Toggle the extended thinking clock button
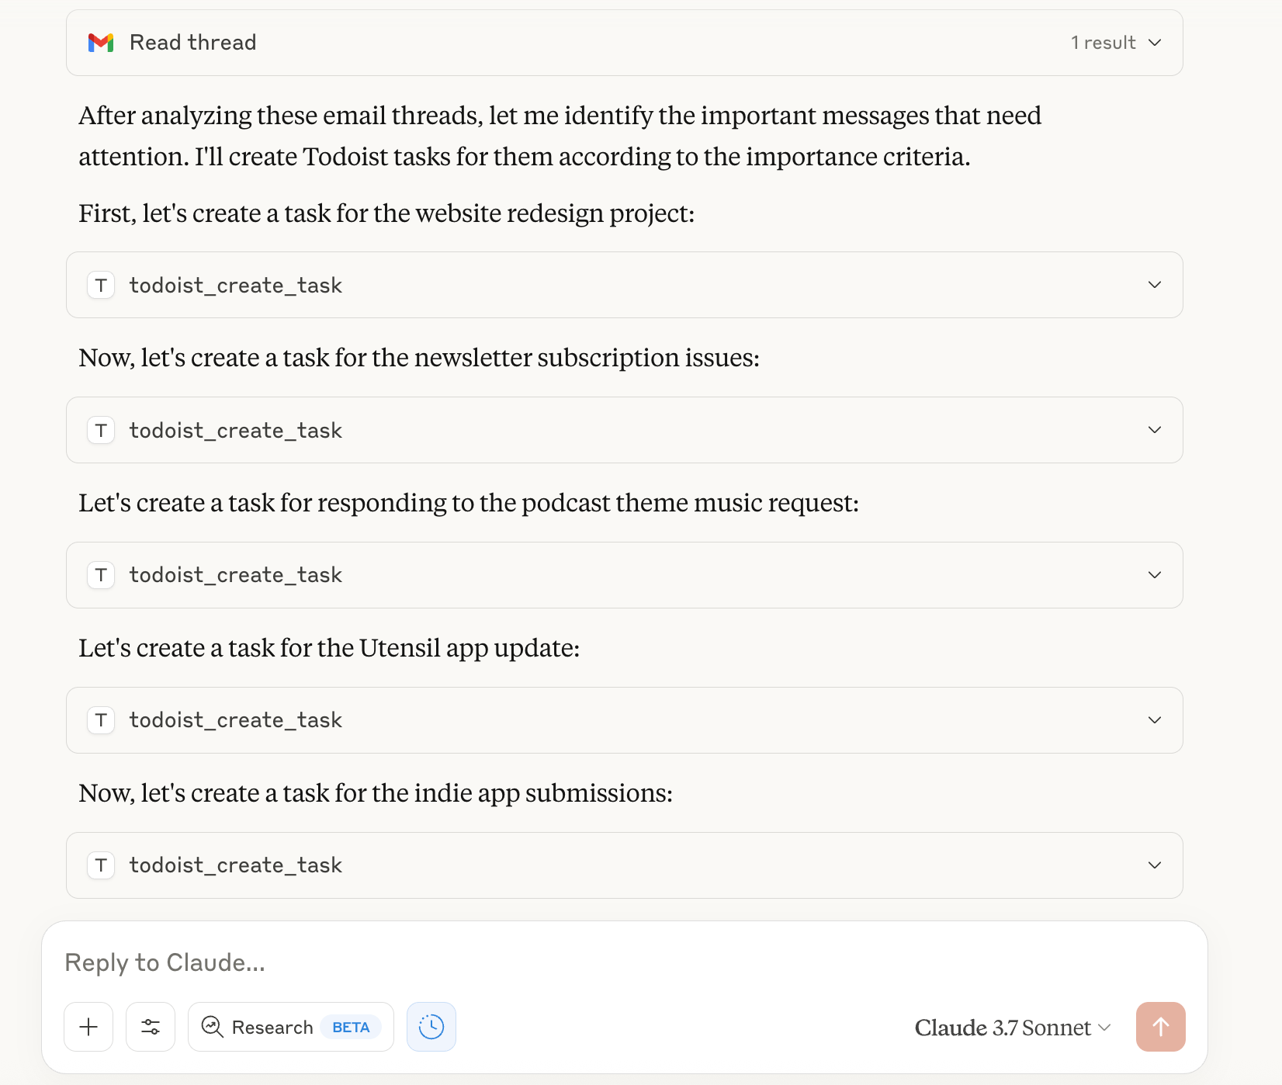1282x1085 pixels. point(431,1027)
